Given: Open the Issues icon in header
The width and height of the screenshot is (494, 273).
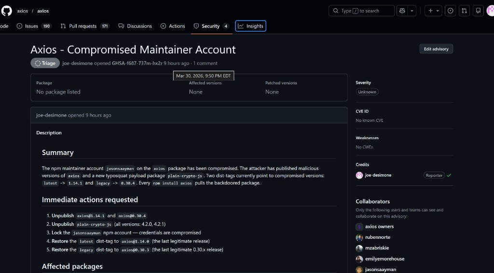Looking at the screenshot, I should coord(451,11).
